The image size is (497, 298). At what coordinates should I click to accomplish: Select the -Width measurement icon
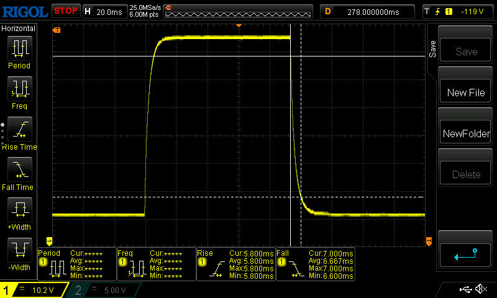pyautogui.click(x=19, y=251)
